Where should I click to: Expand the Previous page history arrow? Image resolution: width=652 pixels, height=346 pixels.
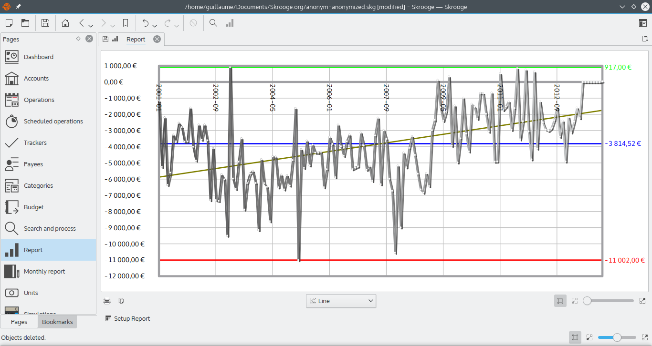point(91,25)
